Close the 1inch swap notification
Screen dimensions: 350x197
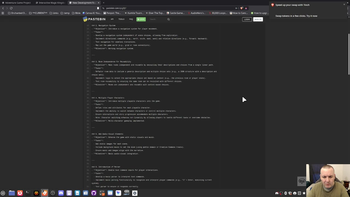(x=344, y=4)
